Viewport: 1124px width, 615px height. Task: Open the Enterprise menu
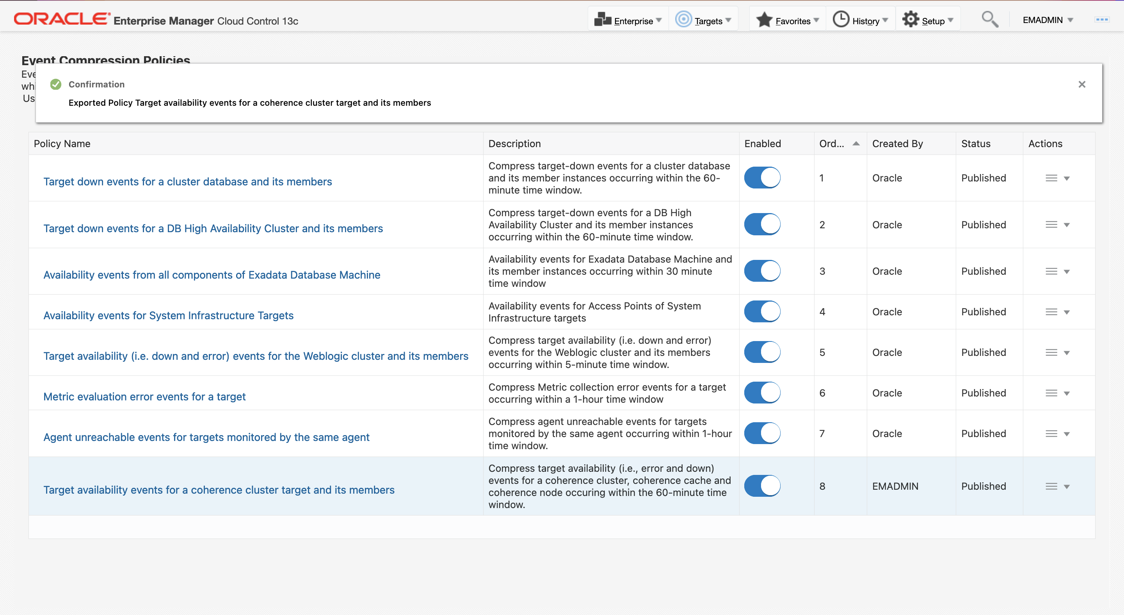[633, 21]
